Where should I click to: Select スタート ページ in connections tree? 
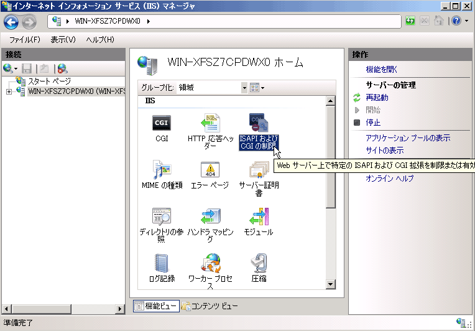click(x=49, y=82)
